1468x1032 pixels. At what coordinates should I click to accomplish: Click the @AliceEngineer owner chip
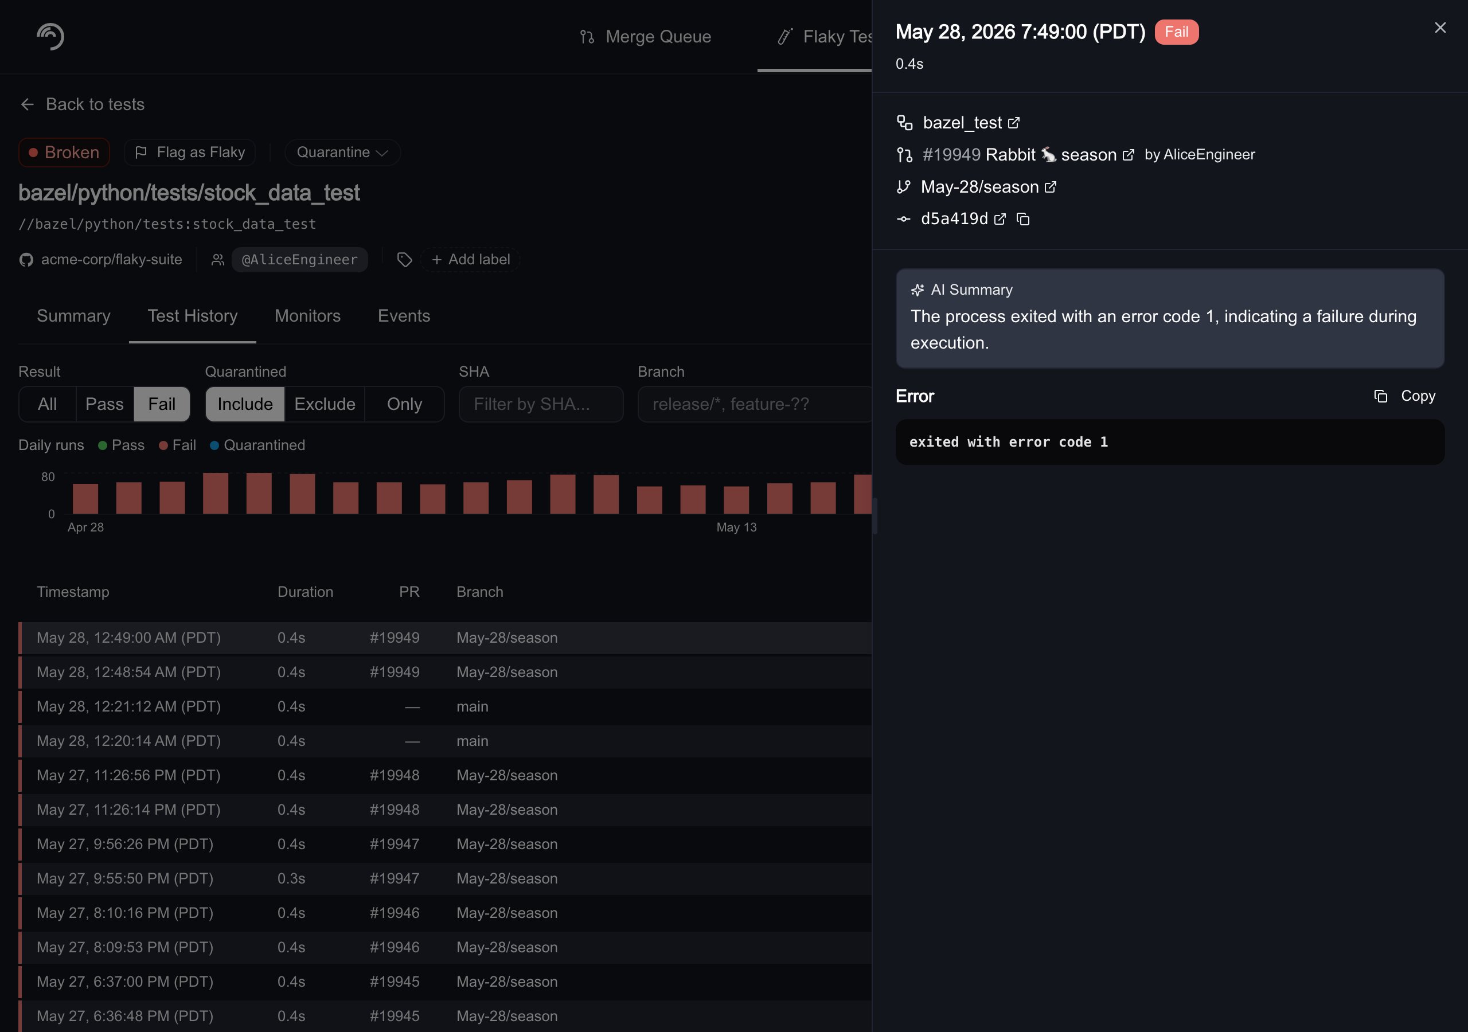[299, 260]
